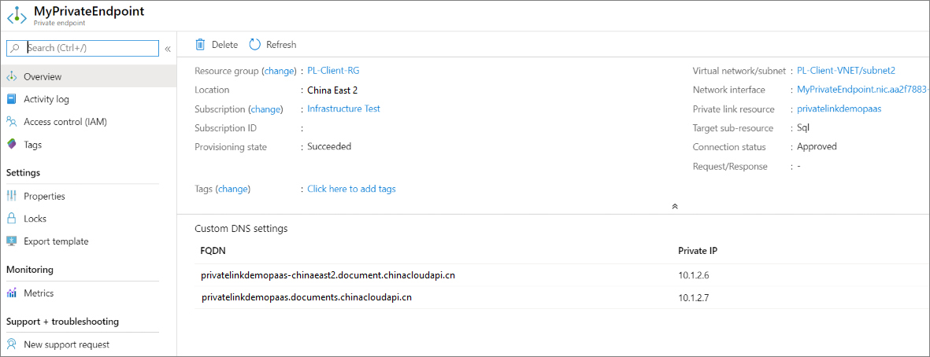The image size is (930, 357).
Task: Click the 10.1.2.7 private IP cell
Action: point(692,297)
